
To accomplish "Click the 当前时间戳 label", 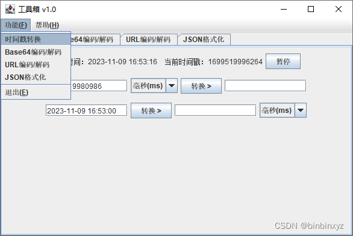I will coord(184,62).
